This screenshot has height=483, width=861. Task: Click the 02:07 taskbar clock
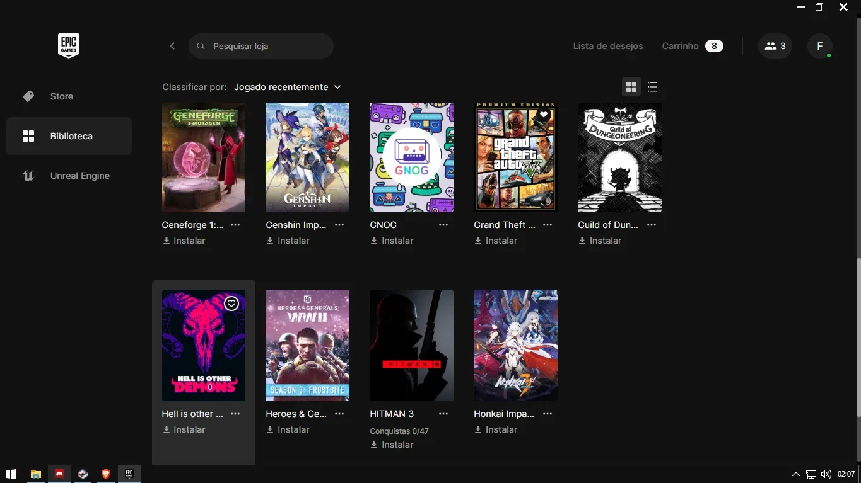(x=846, y=474)
